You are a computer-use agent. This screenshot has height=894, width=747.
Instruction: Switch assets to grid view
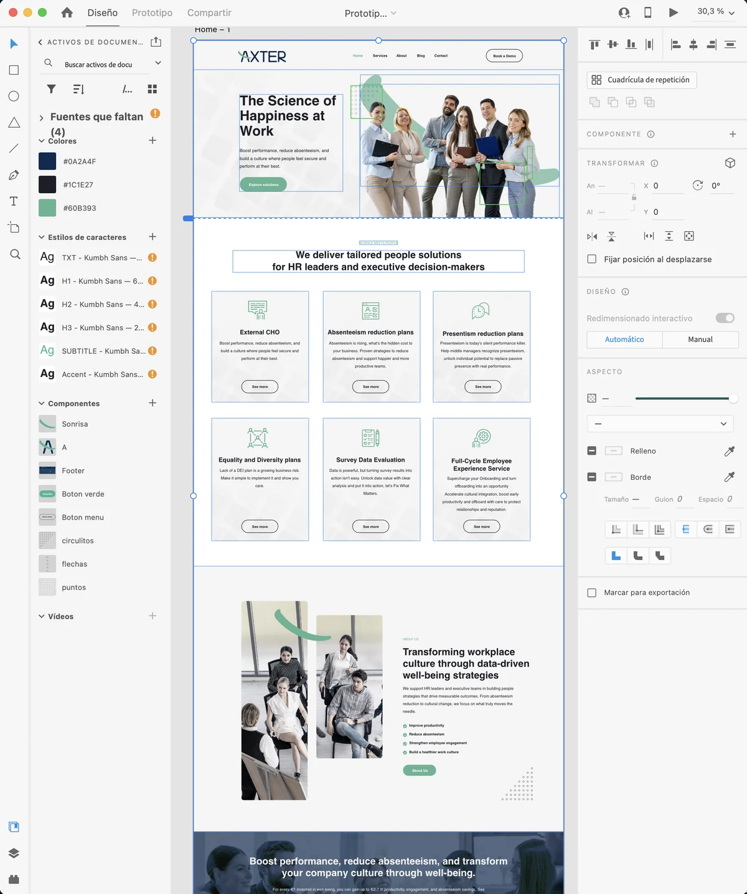coord(153,89)
